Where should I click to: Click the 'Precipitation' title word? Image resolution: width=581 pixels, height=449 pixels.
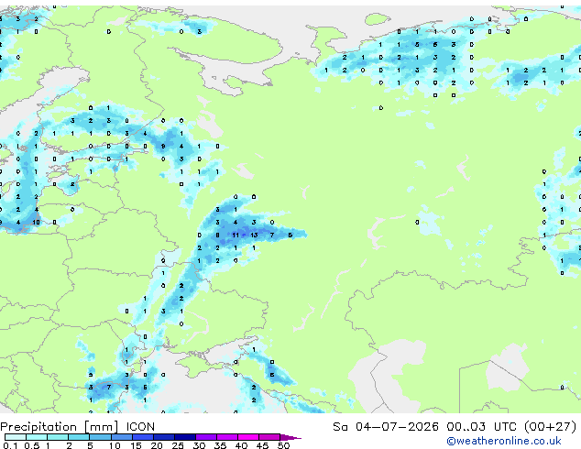(x=38, y=427)
